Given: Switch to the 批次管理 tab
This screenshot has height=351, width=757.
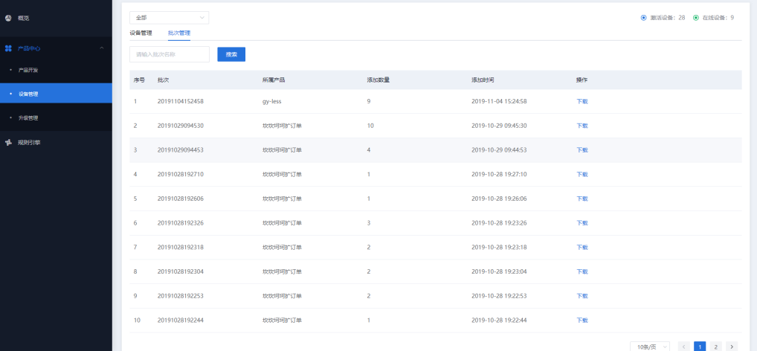Looking at the screenshot, I should 179,33.
